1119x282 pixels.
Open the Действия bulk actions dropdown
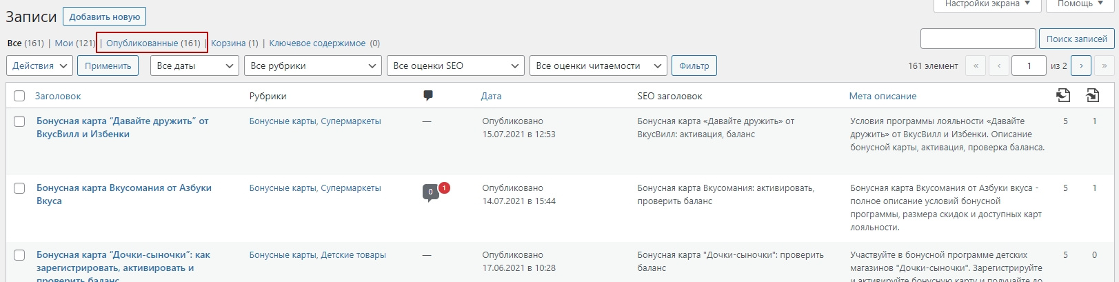tap(39, 66)
